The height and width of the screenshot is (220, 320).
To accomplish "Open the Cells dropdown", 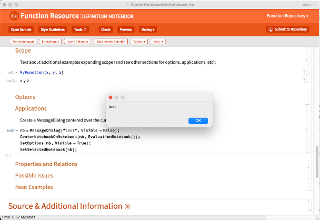I will [x=158, y=41].
